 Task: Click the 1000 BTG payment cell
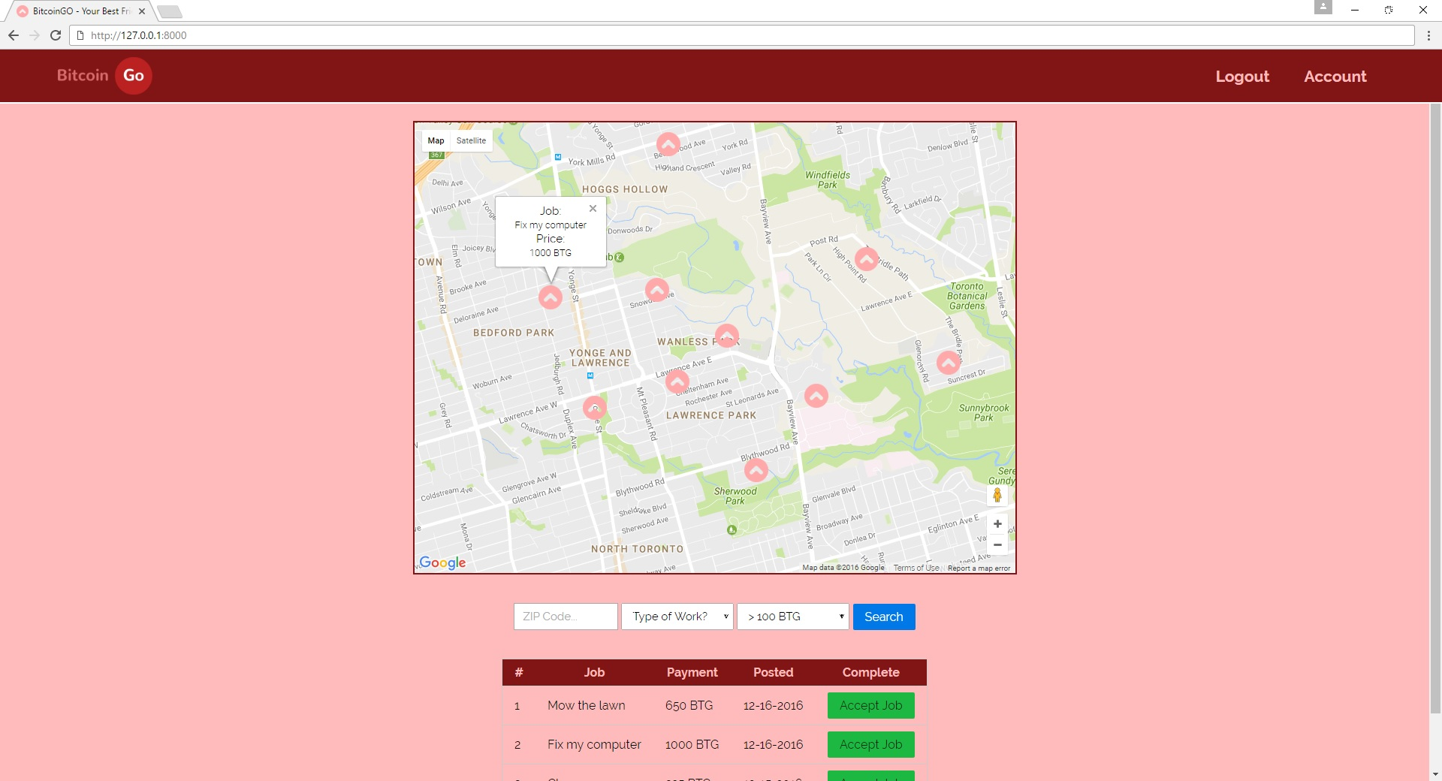point(692,744)
